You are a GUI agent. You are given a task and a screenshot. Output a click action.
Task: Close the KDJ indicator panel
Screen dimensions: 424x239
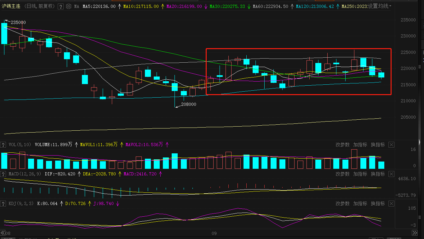click(x=391, y=204)
